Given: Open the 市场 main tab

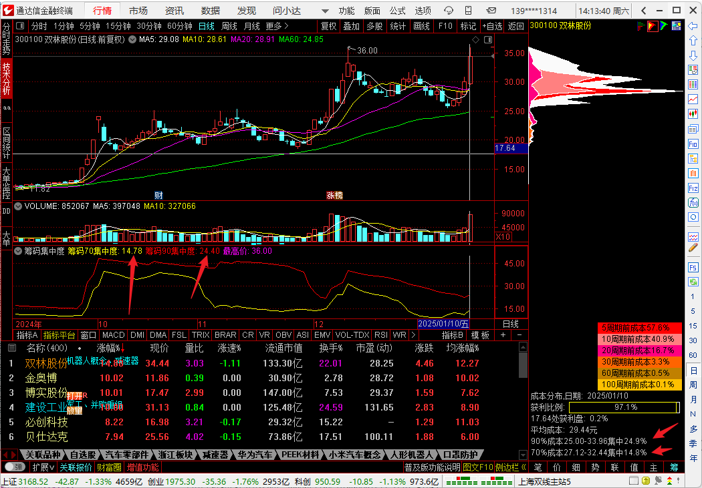Looking at the screenshot, I should 138,10.
